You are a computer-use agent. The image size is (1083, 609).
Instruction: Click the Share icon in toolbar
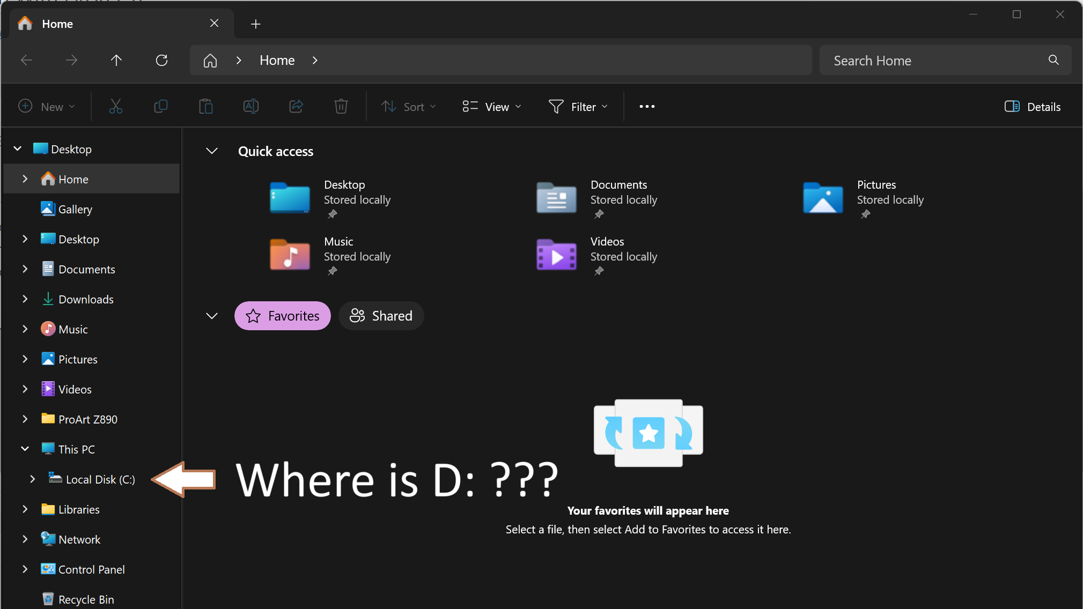click(x=296, y=107)
